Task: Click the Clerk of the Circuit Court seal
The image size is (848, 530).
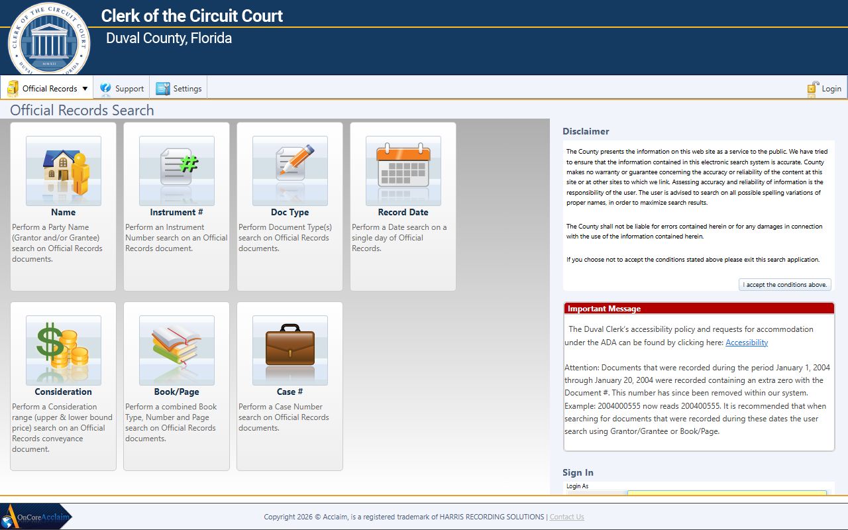Action: coord(48,39)
